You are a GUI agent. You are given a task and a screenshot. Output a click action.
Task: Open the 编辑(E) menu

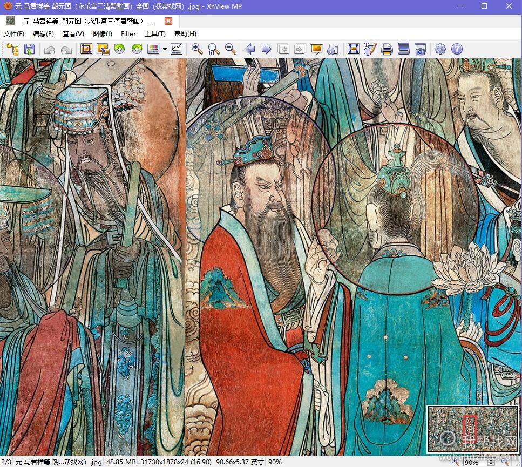point(43,34)
